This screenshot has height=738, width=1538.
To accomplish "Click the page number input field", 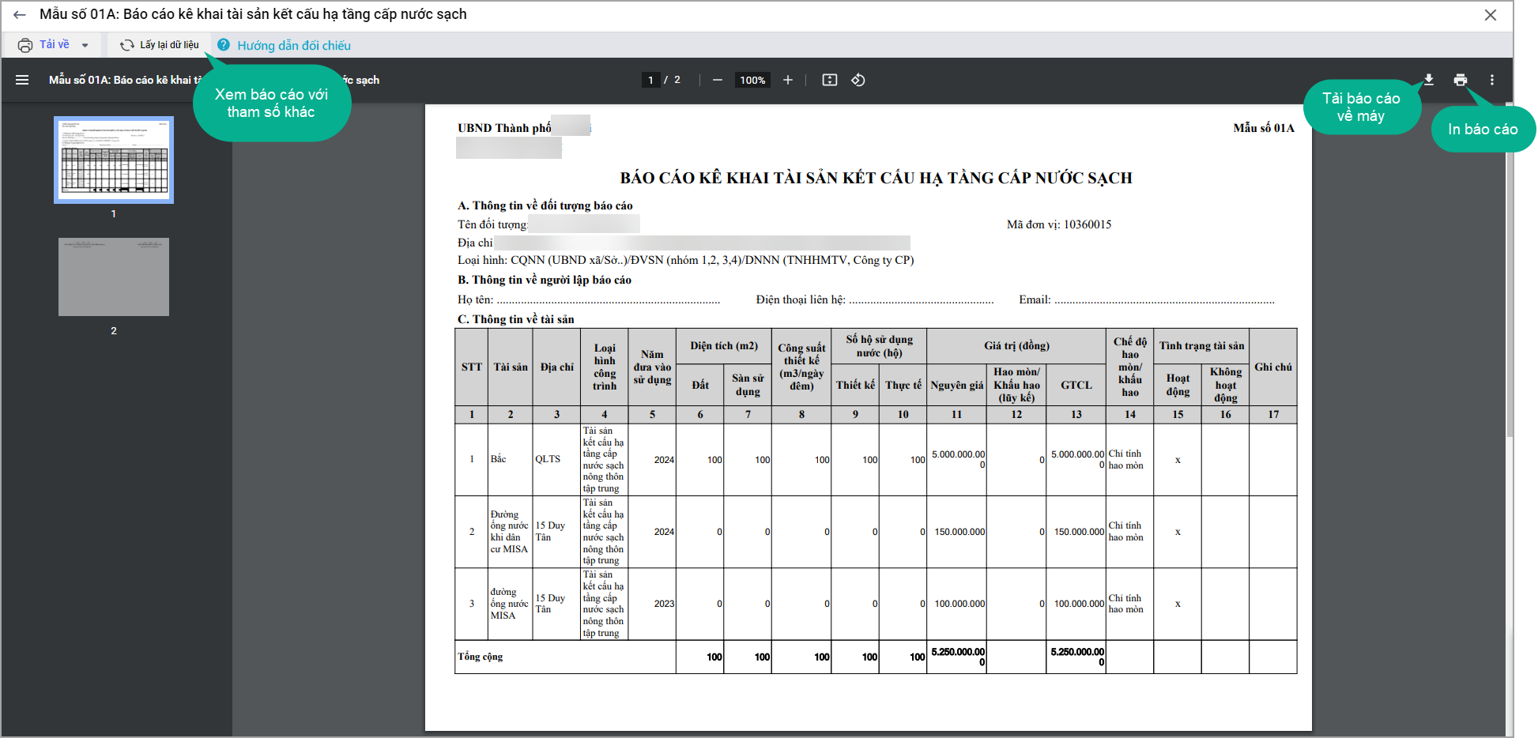I will 650,80.
